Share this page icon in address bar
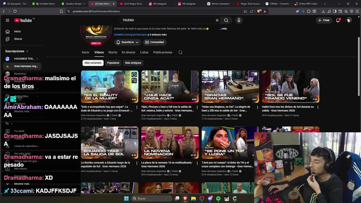 (252, 11)
